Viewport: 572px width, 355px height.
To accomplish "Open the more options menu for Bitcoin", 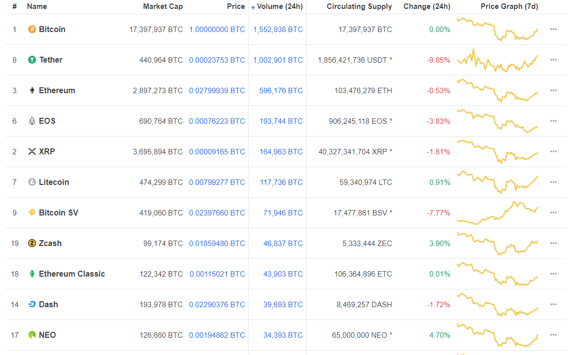I will [x=553, y=30].
